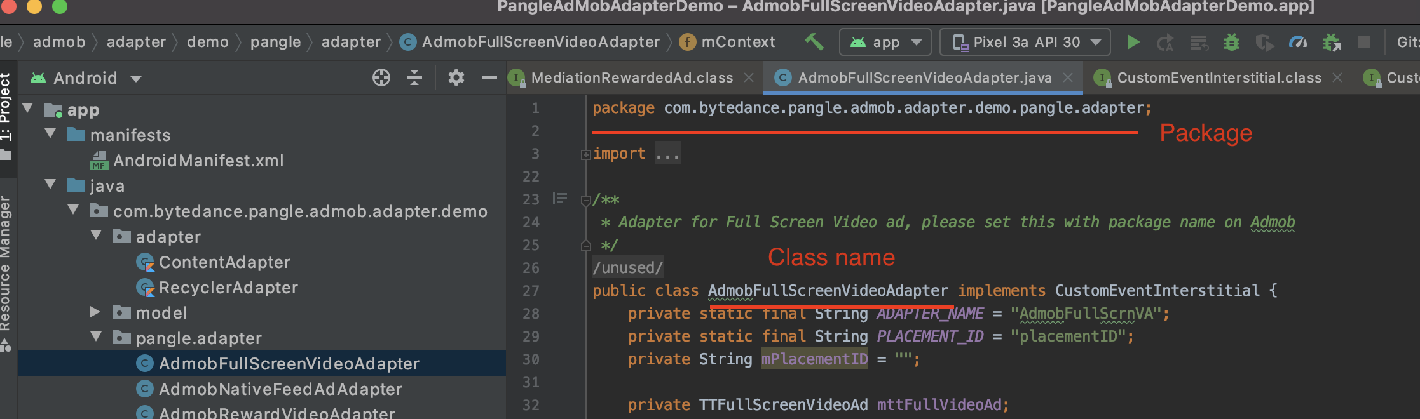The image size is (1420, 419).
Task: Select AdmobFullScreenVideoAdapter in project tree
Action: point(289,364)
